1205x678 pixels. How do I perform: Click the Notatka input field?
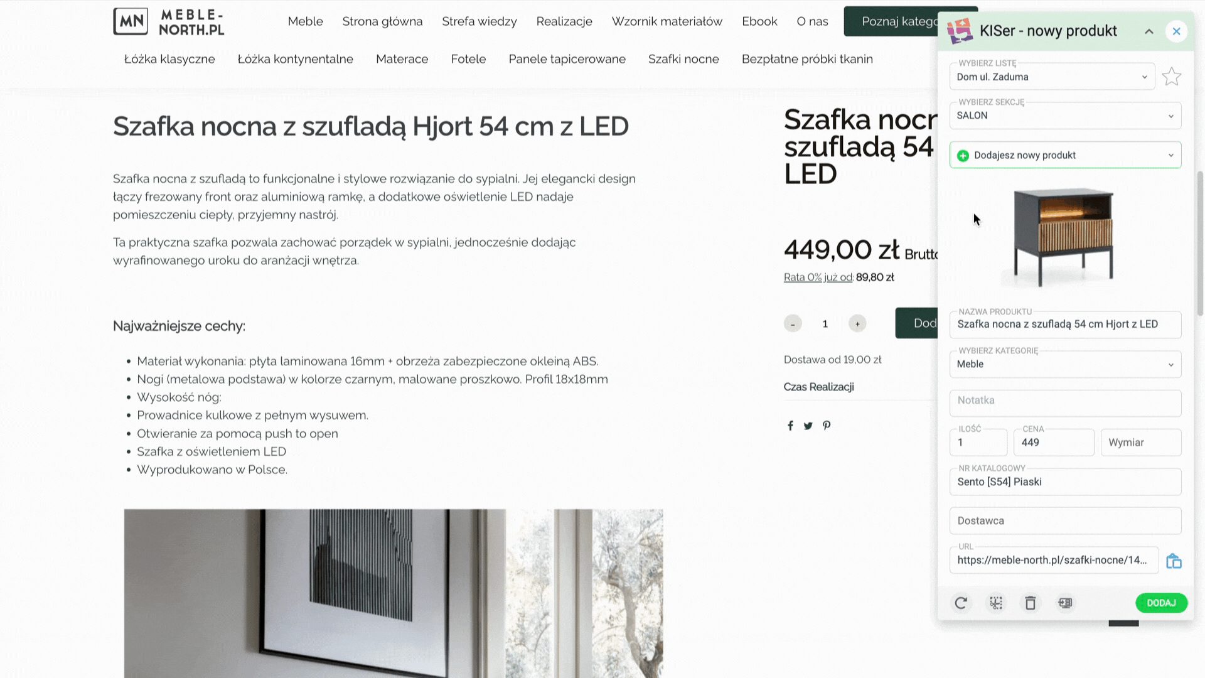tap(1065, 403)
